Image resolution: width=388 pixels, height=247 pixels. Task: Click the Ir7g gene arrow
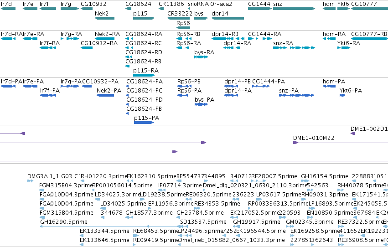(70, 9)
